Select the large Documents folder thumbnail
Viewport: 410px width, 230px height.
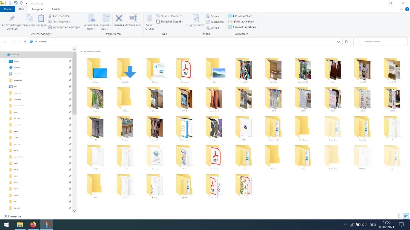(156, 71)
